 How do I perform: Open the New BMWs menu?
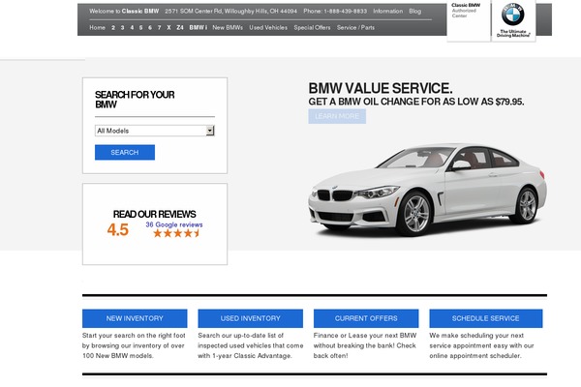[x=228, y=28]
